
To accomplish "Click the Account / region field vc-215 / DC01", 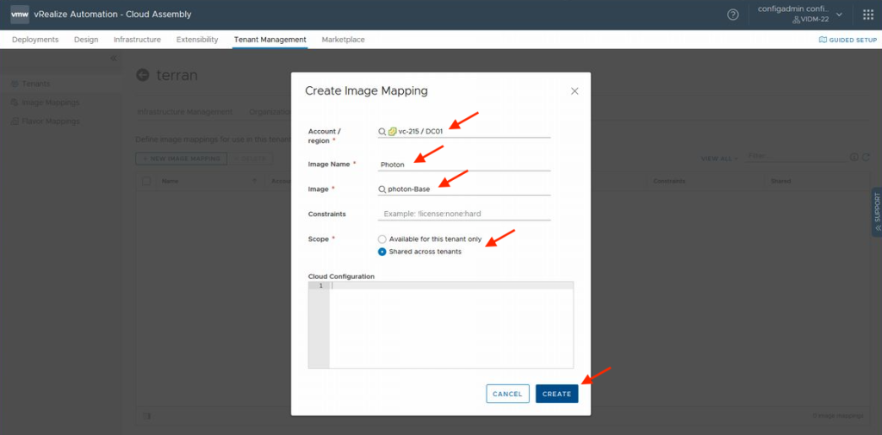I will (x=464, y=132).
